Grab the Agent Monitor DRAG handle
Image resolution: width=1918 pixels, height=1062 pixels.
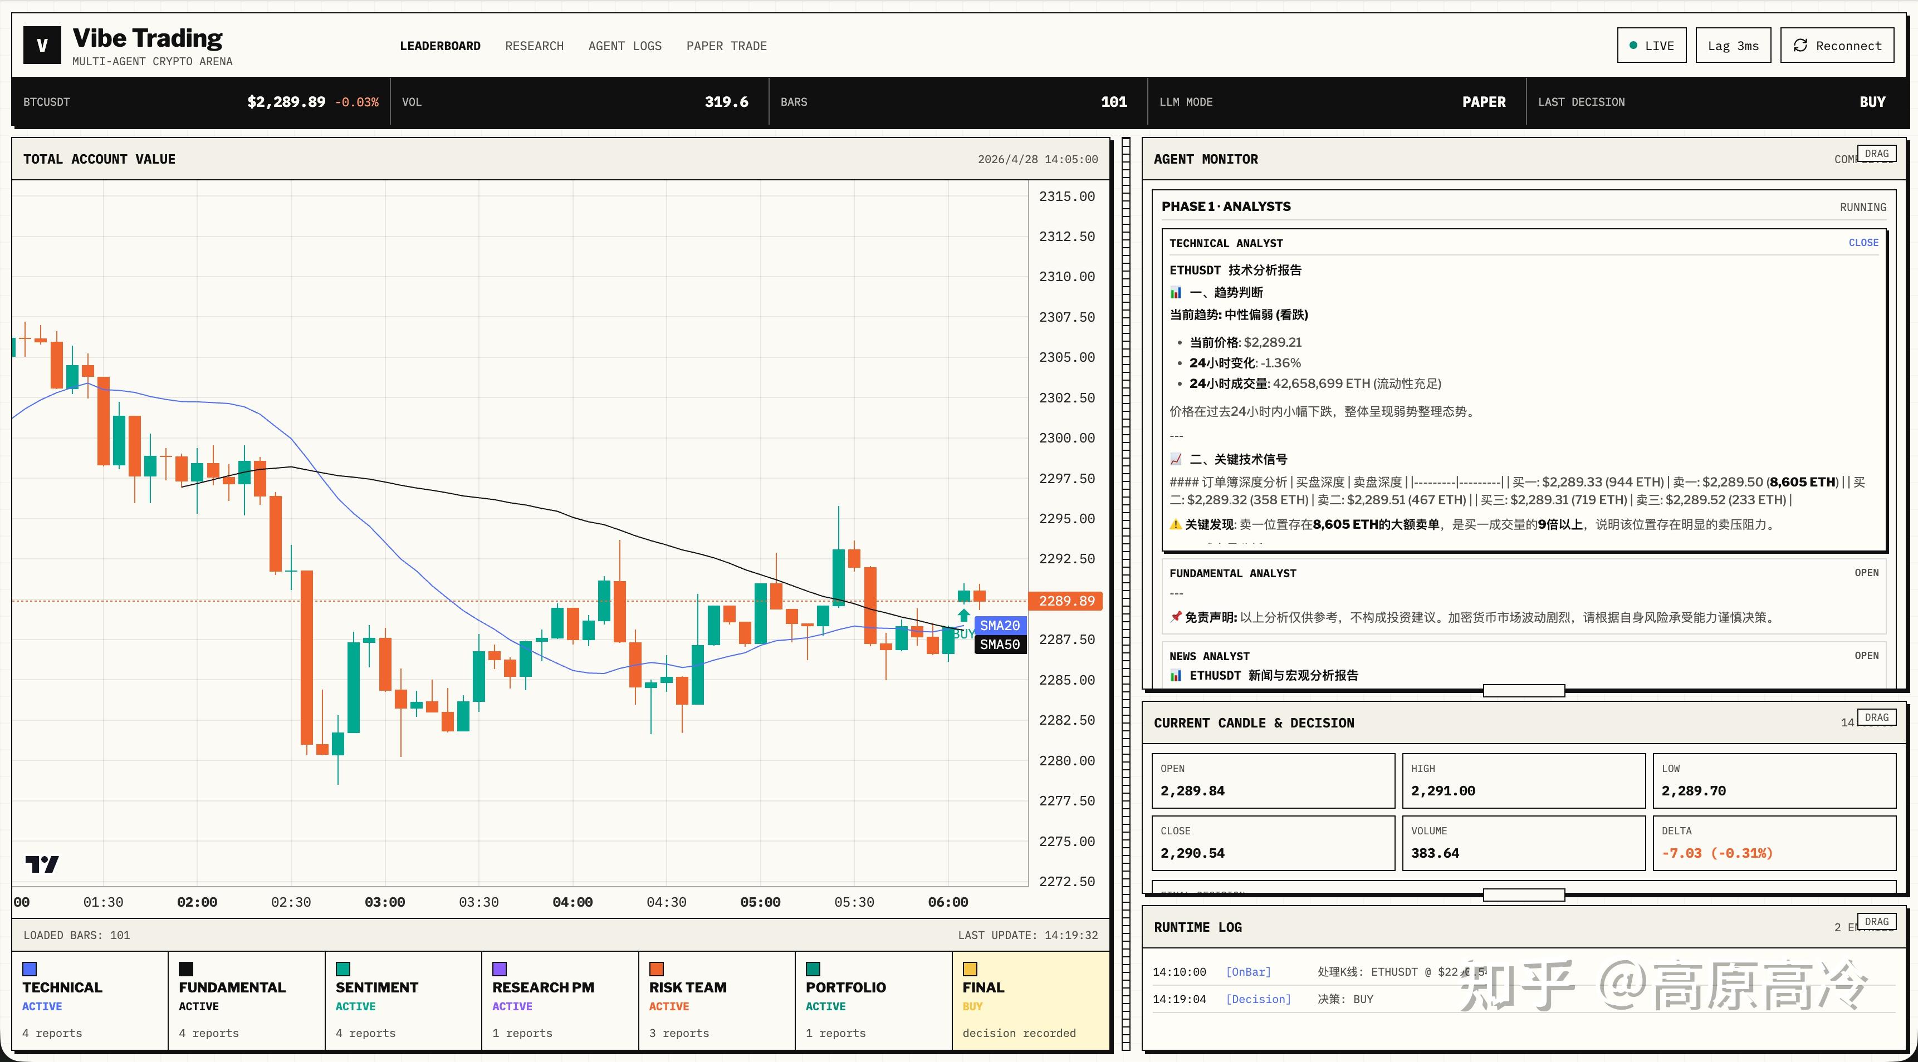tap(1876, 153)
